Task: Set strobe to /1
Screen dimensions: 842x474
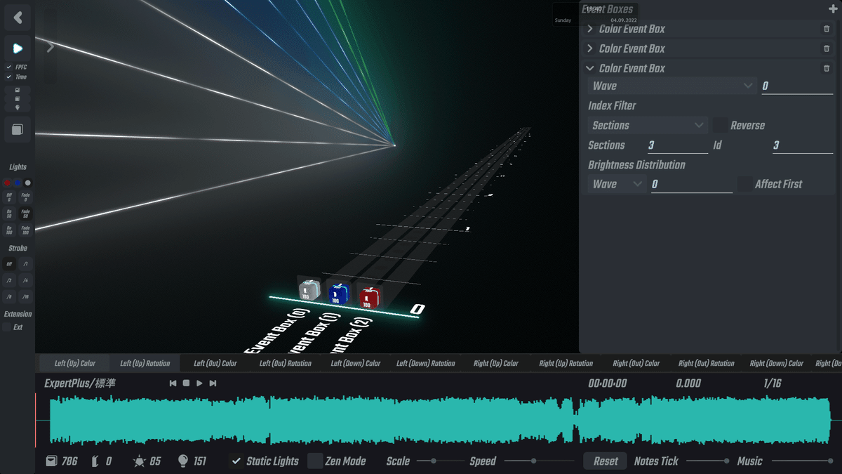Action: click(x=25, y=264)
